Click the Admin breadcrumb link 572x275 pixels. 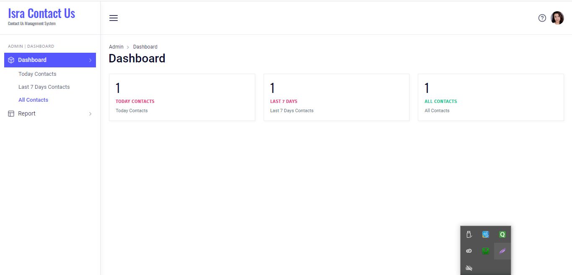point(116,47)
